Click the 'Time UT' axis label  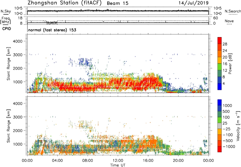(x=117, y=165)
